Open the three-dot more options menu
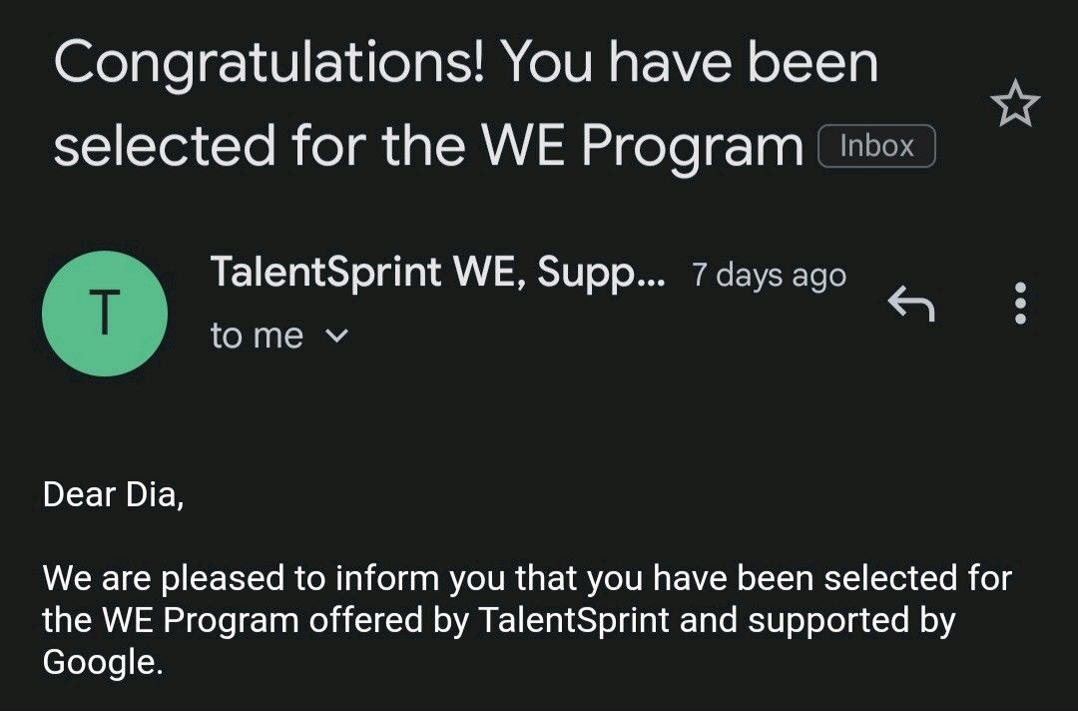This screenshot has height=711, width=1078. pos(1021,304)
